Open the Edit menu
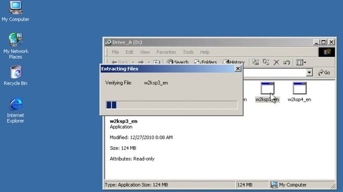Screen dimensions: 343x192 tap(129, 52)
